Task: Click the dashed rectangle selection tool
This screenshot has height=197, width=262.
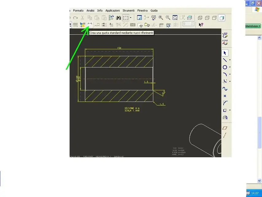Action: (126, 18)
